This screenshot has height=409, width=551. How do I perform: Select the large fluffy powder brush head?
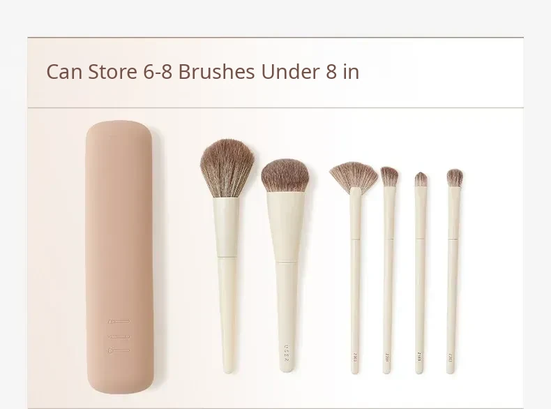[227, 168]
